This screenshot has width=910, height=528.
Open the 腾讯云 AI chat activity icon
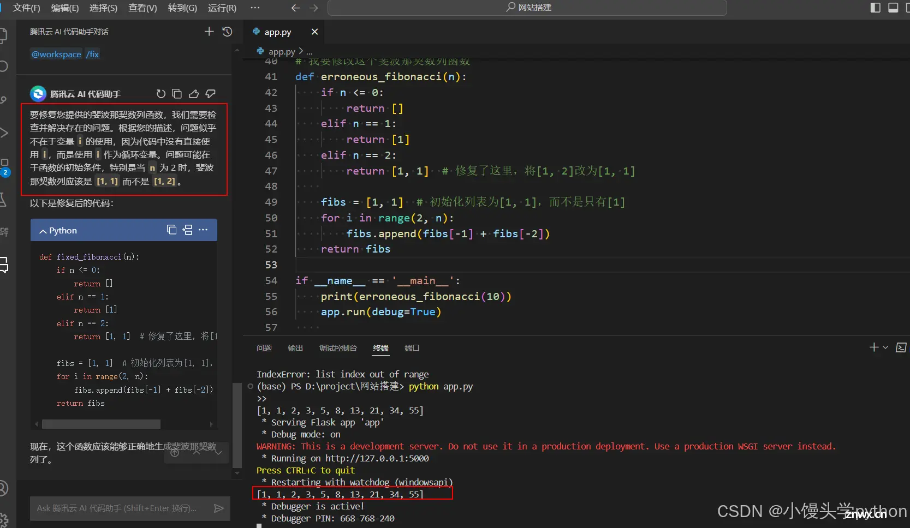4,265
